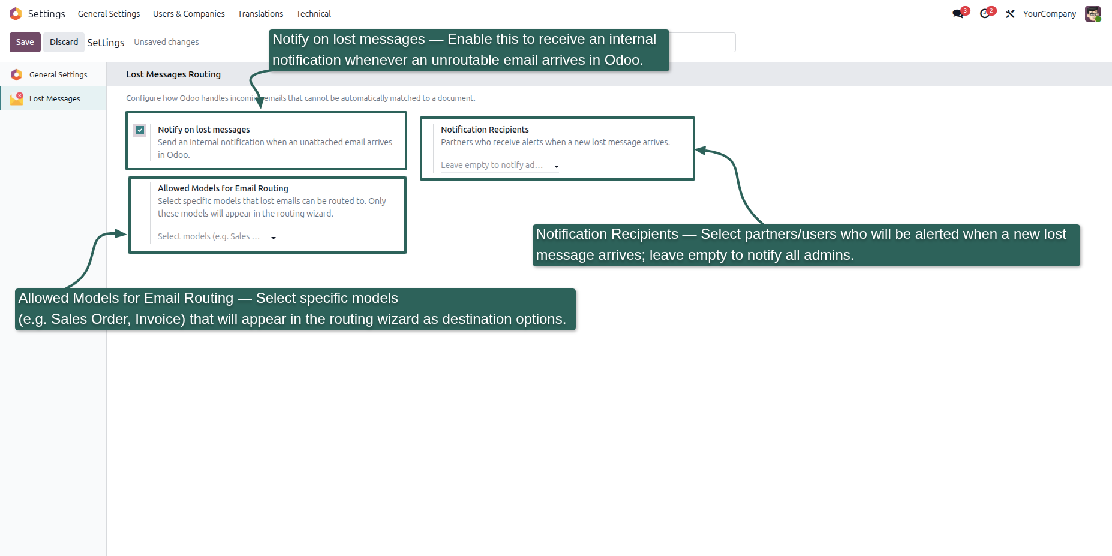Switch company via YourCompany selector
The image size is (1112, 556).
click(1049, 14)
